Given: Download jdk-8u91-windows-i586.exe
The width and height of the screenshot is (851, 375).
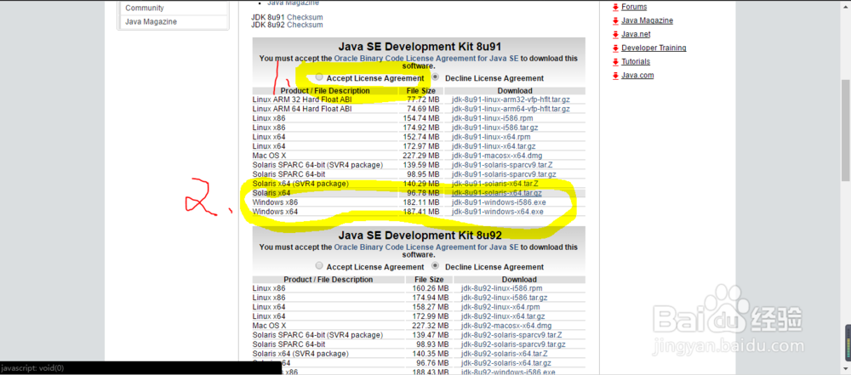Looking at the screenshot, I should [498, 202].
